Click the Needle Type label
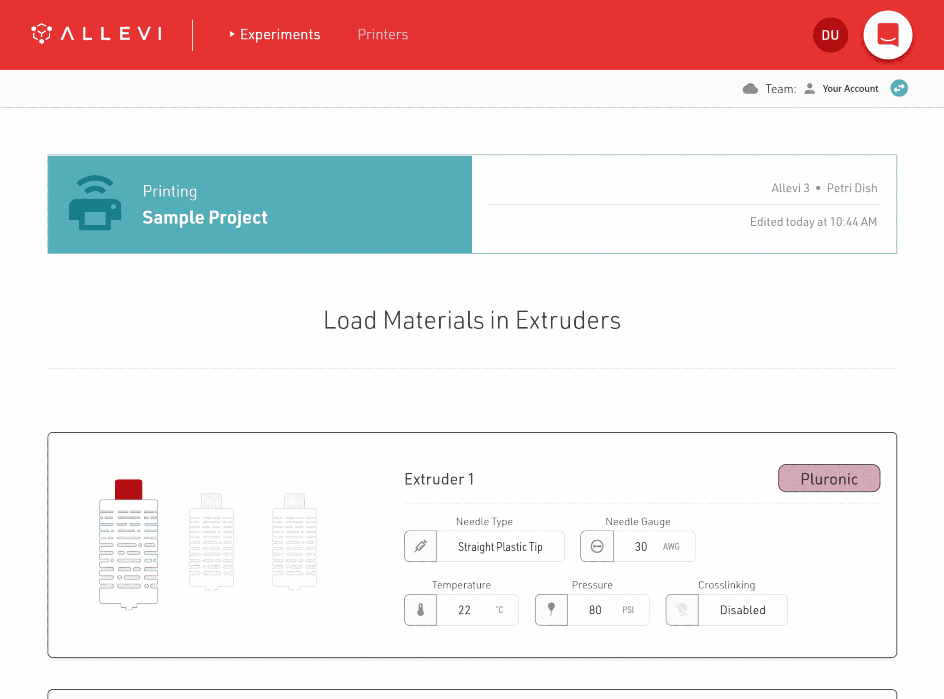The image size is (944, 699). click(484, 522)
